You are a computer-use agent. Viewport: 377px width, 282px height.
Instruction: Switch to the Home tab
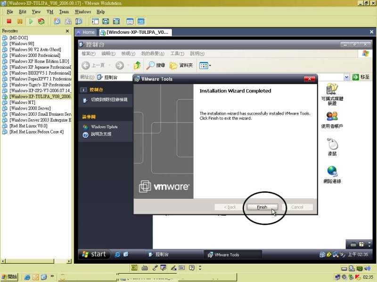(x=86, y=32)
